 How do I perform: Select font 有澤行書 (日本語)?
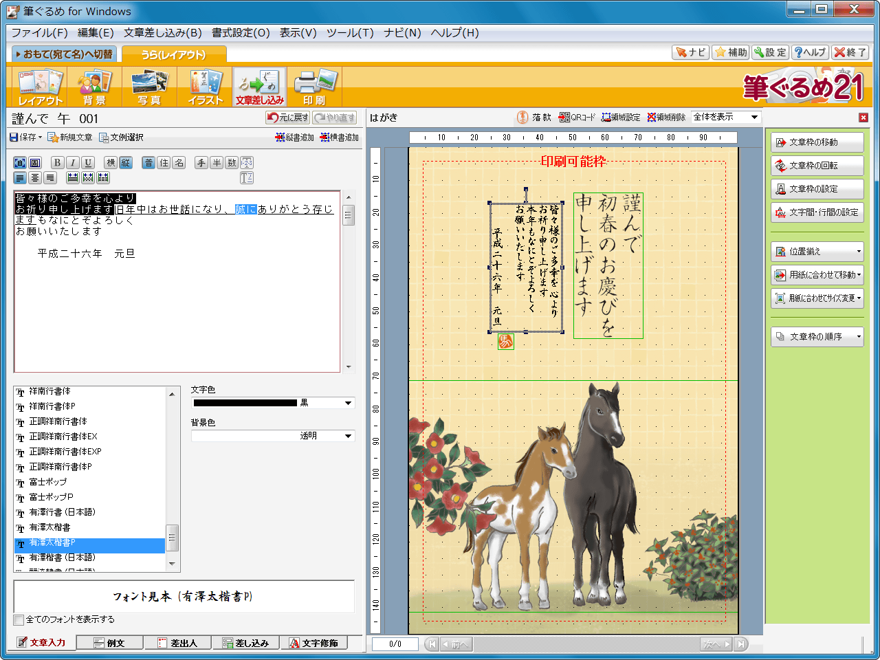89,512
